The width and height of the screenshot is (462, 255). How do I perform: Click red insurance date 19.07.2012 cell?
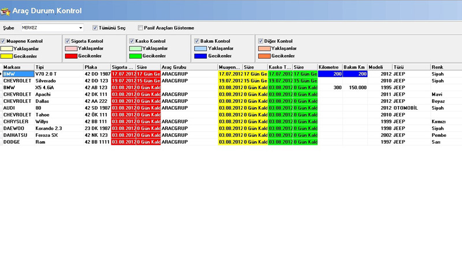pos(124,81)
